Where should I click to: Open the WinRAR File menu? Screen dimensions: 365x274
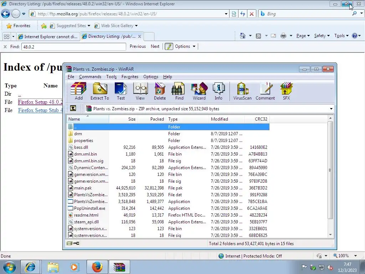(71, 77)
